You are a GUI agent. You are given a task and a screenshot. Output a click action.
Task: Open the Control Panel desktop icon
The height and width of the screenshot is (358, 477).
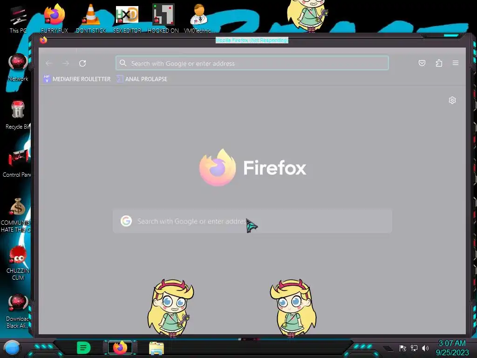(17, 163)
